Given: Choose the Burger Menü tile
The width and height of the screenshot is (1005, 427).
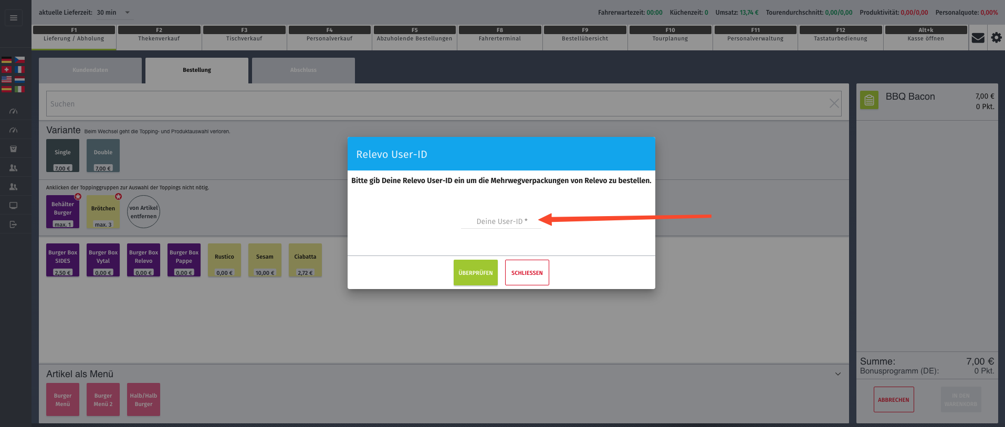Looking at the screenshot, I should coord(62,400).
